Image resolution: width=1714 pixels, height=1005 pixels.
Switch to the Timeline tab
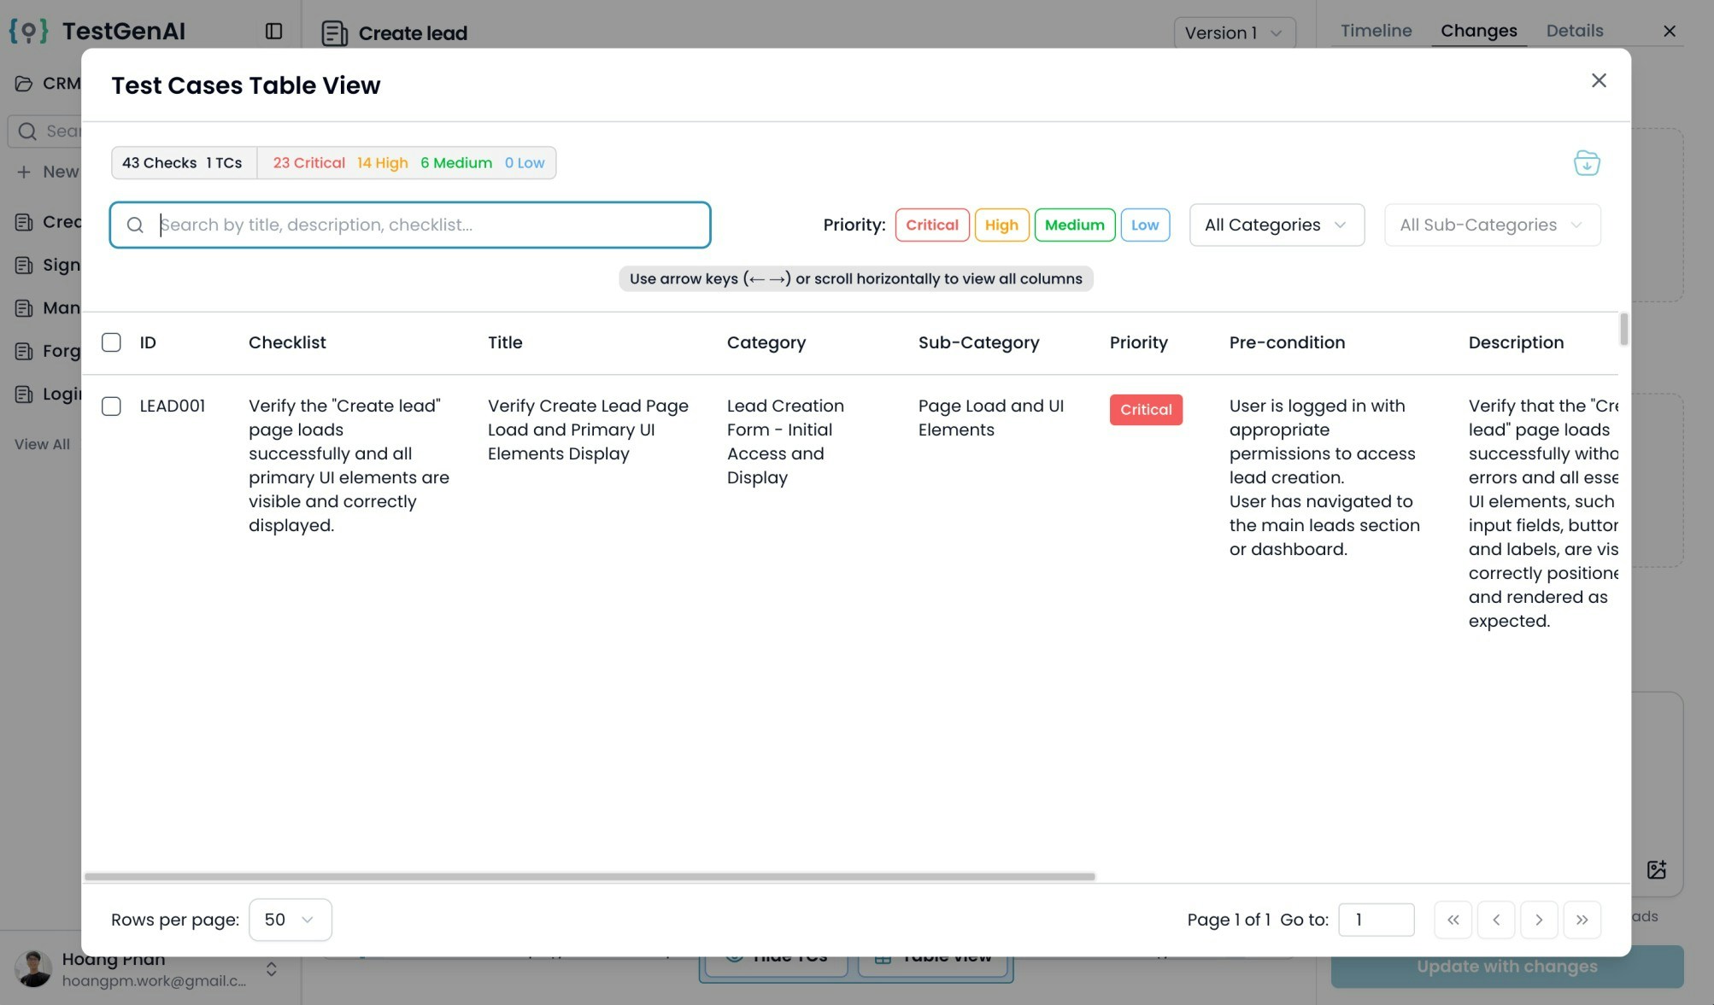[x=1376, y=31]
